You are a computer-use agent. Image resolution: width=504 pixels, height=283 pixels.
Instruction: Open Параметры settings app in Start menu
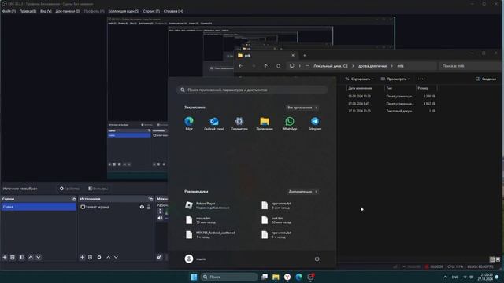[239, 123]
